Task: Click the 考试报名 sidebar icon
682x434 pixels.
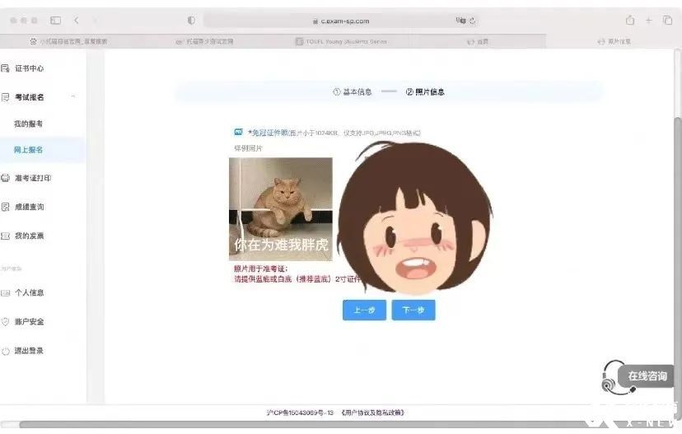Action: coord(5,97)
